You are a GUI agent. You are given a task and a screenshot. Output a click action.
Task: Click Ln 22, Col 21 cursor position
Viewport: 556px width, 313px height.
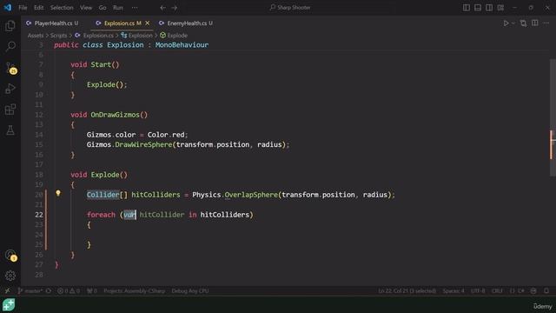coord(407,291)
